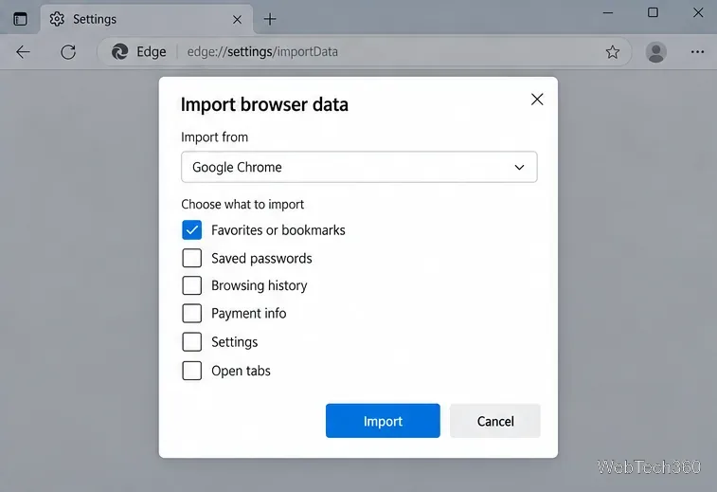The image size is (717, 492).
Task: Open Settings and more ellipsis menu
Action: (697, 52)
